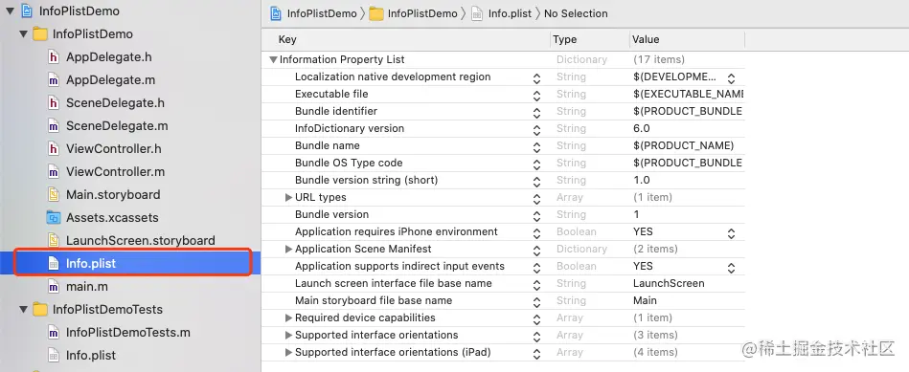The height and width of the screenshot is (372, 909).
Task: Open value dropdown for Localization native development region
Action: [731, 77]
